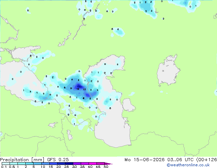Click the "13" precipitation value on the map
217x168 pixels.
(x=84, y=89)
